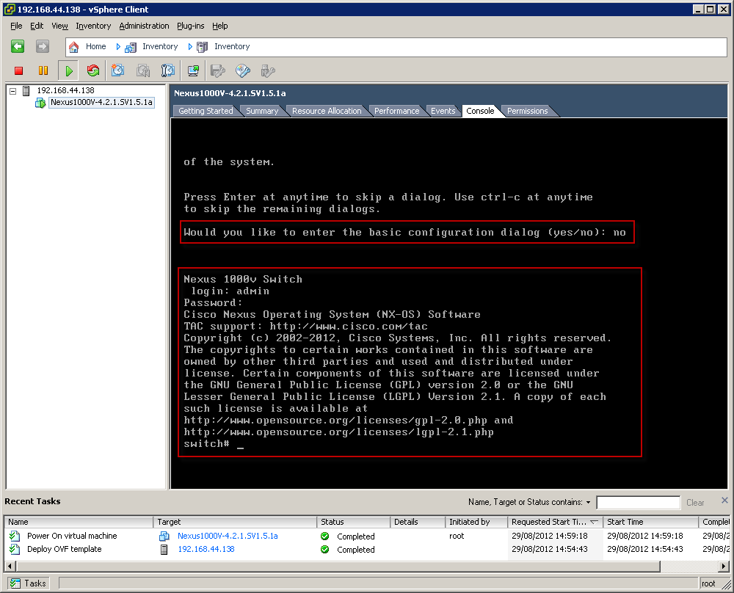Screen dimensions: 734x593
Task: Click the 'Power On virtual machine' task name
Action: (x=72, y=536)
